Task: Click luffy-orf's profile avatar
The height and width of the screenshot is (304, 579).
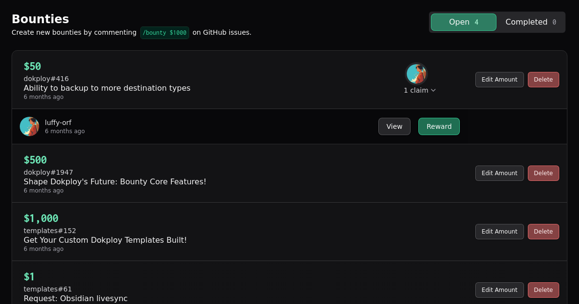Action: pos(29,126)
